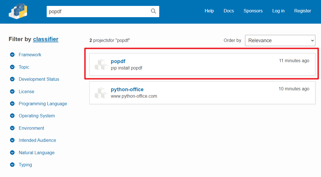Viewport: 321px width, 177px height.
Task: Expand the Framework filter chevron
Action: (12, 55)
